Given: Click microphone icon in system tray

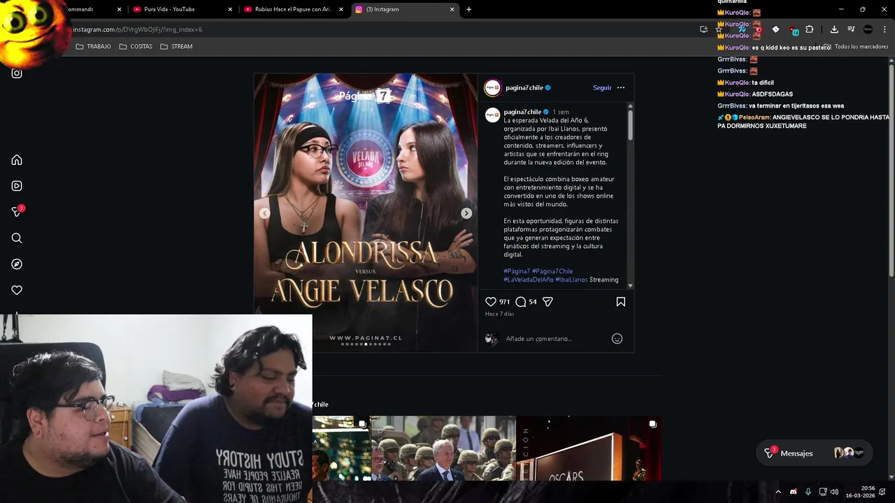Looking at the screenshot, I should pos(808,492).
